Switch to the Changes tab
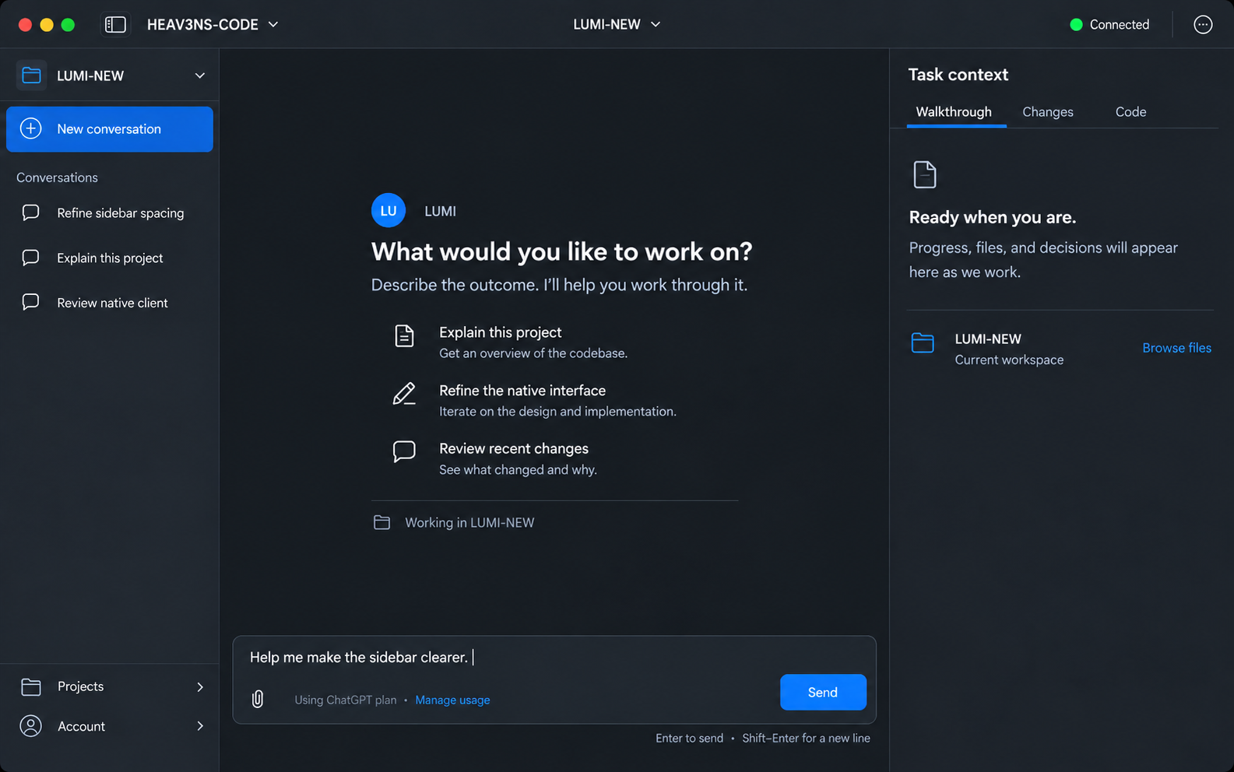This screenshot has width=1234, height=772. pos(1048,112)
